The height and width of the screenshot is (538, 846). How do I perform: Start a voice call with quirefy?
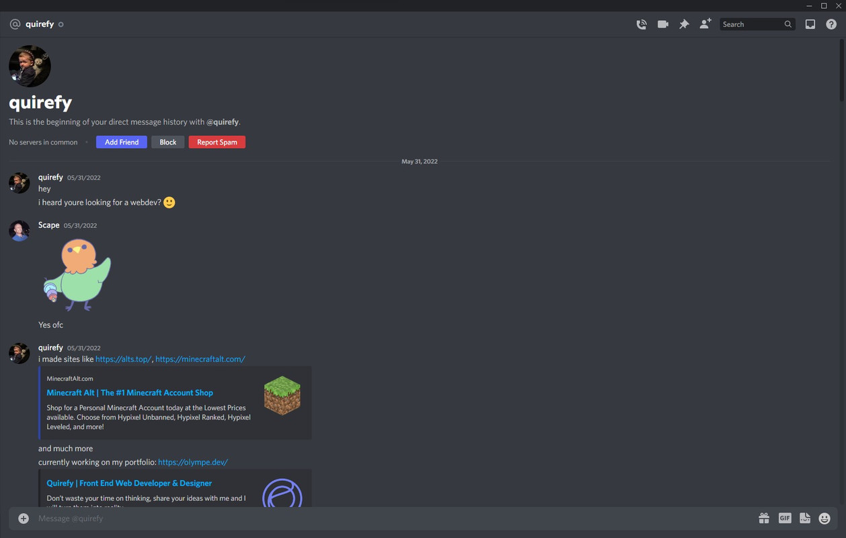[642, 24]
